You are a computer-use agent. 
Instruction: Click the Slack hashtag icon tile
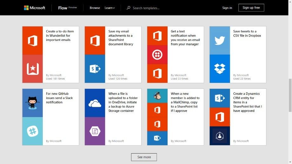point(32,131)
